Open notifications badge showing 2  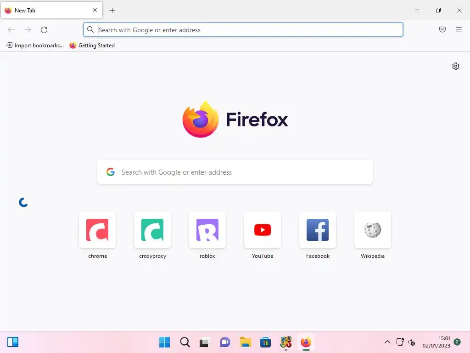[x=457, y=342]
